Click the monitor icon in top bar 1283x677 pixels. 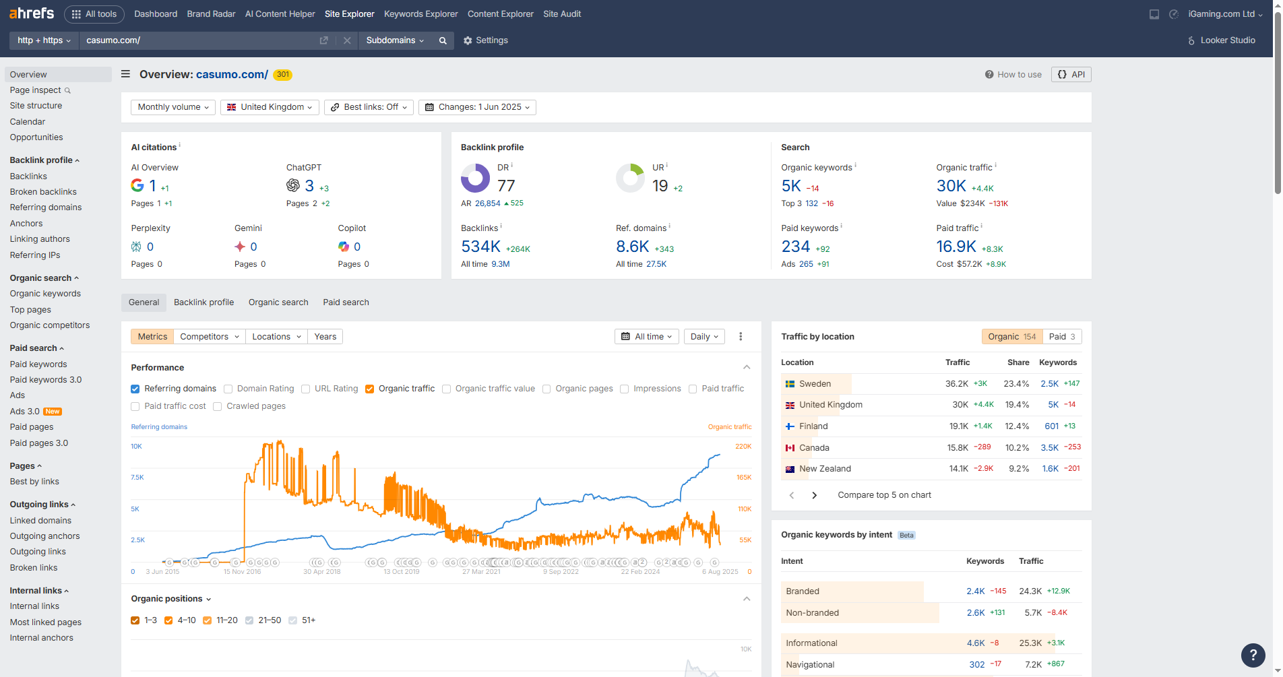pyautogui.click(x=1154, y=14)
